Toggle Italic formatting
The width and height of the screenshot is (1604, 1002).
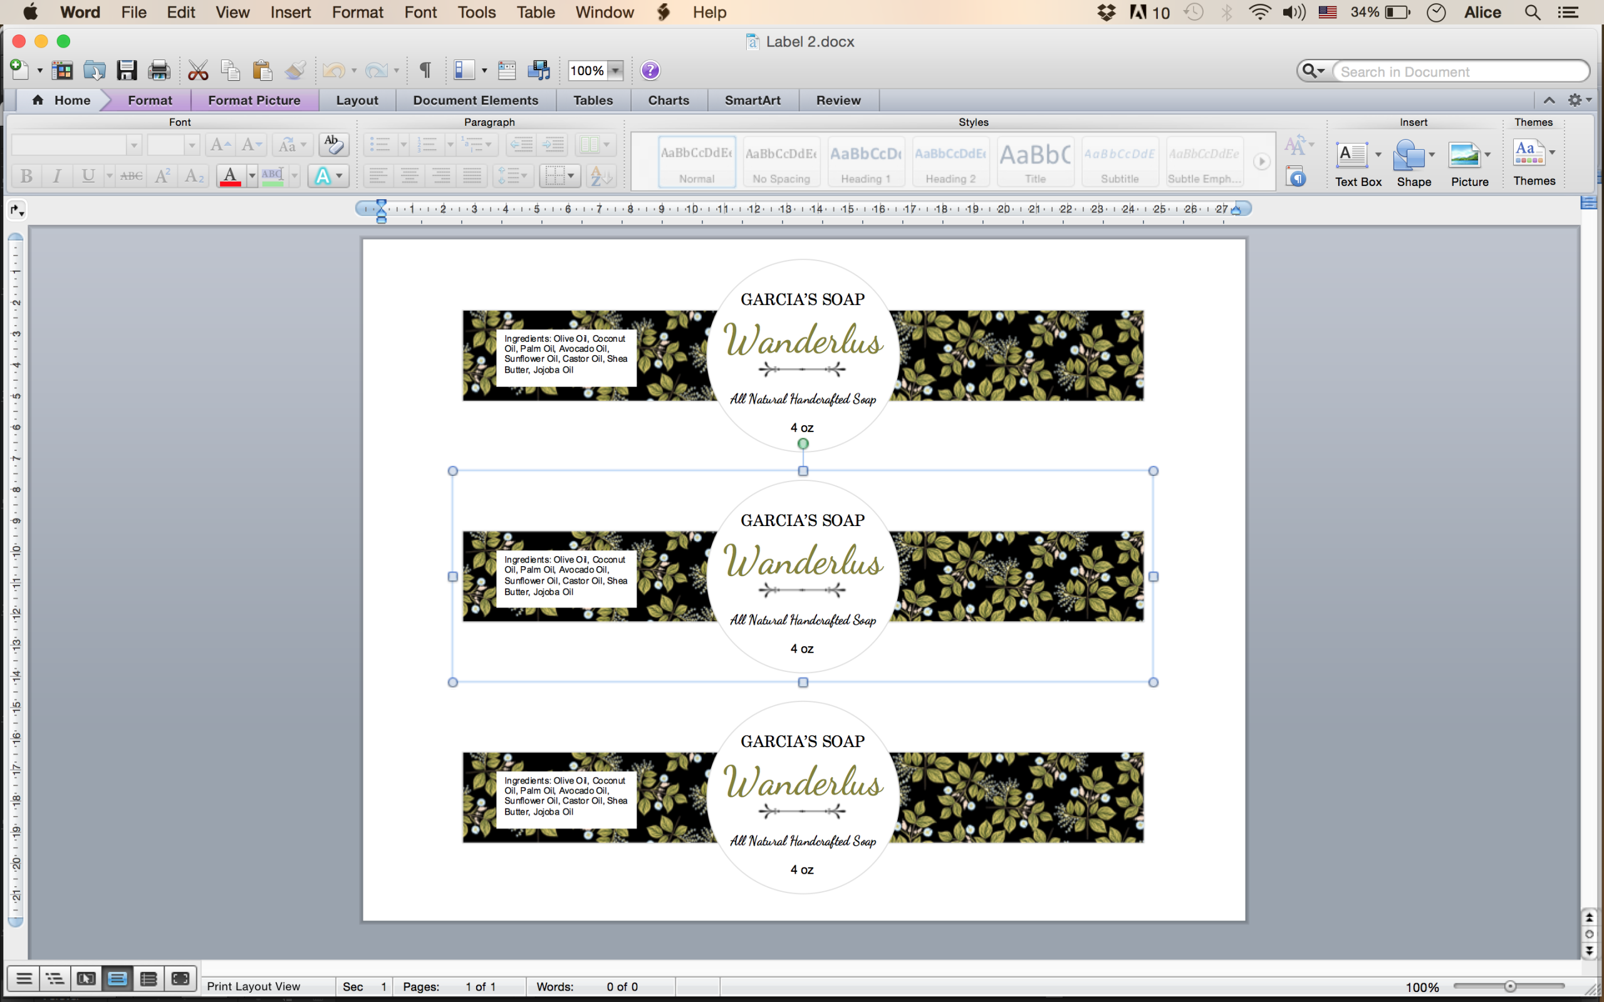point(57,175)
